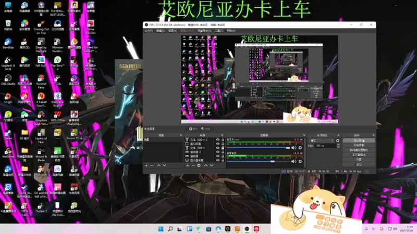Move source down with arrow in Sources panel

[x=212, y=165]
